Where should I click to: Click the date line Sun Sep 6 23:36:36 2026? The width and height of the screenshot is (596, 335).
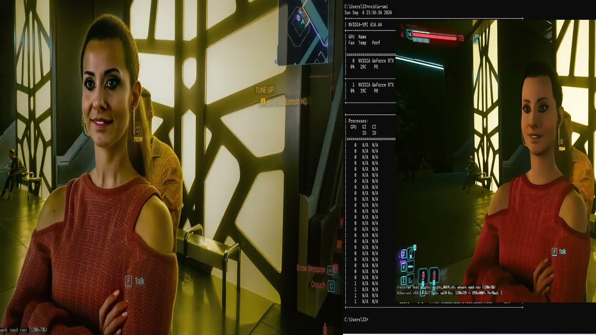tap(368, 13)
